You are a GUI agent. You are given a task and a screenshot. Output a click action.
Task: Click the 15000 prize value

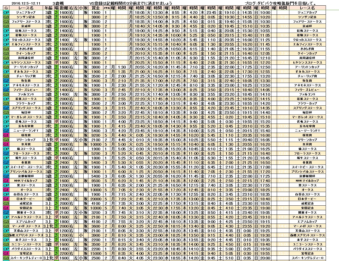96,254
